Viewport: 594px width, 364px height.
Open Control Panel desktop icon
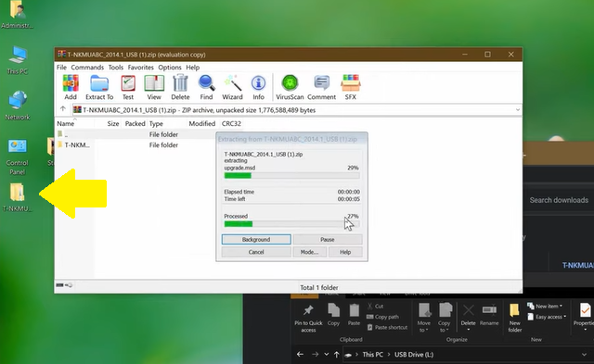point(18,157)
